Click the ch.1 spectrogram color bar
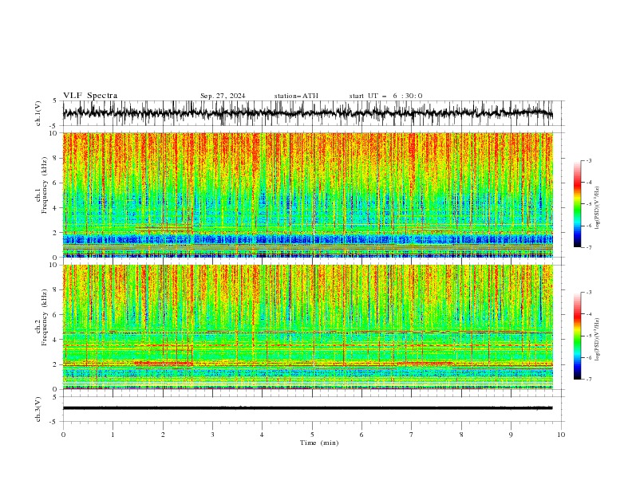Image resolution: width=632 pixels, height=488 pixels. [577, 203]
